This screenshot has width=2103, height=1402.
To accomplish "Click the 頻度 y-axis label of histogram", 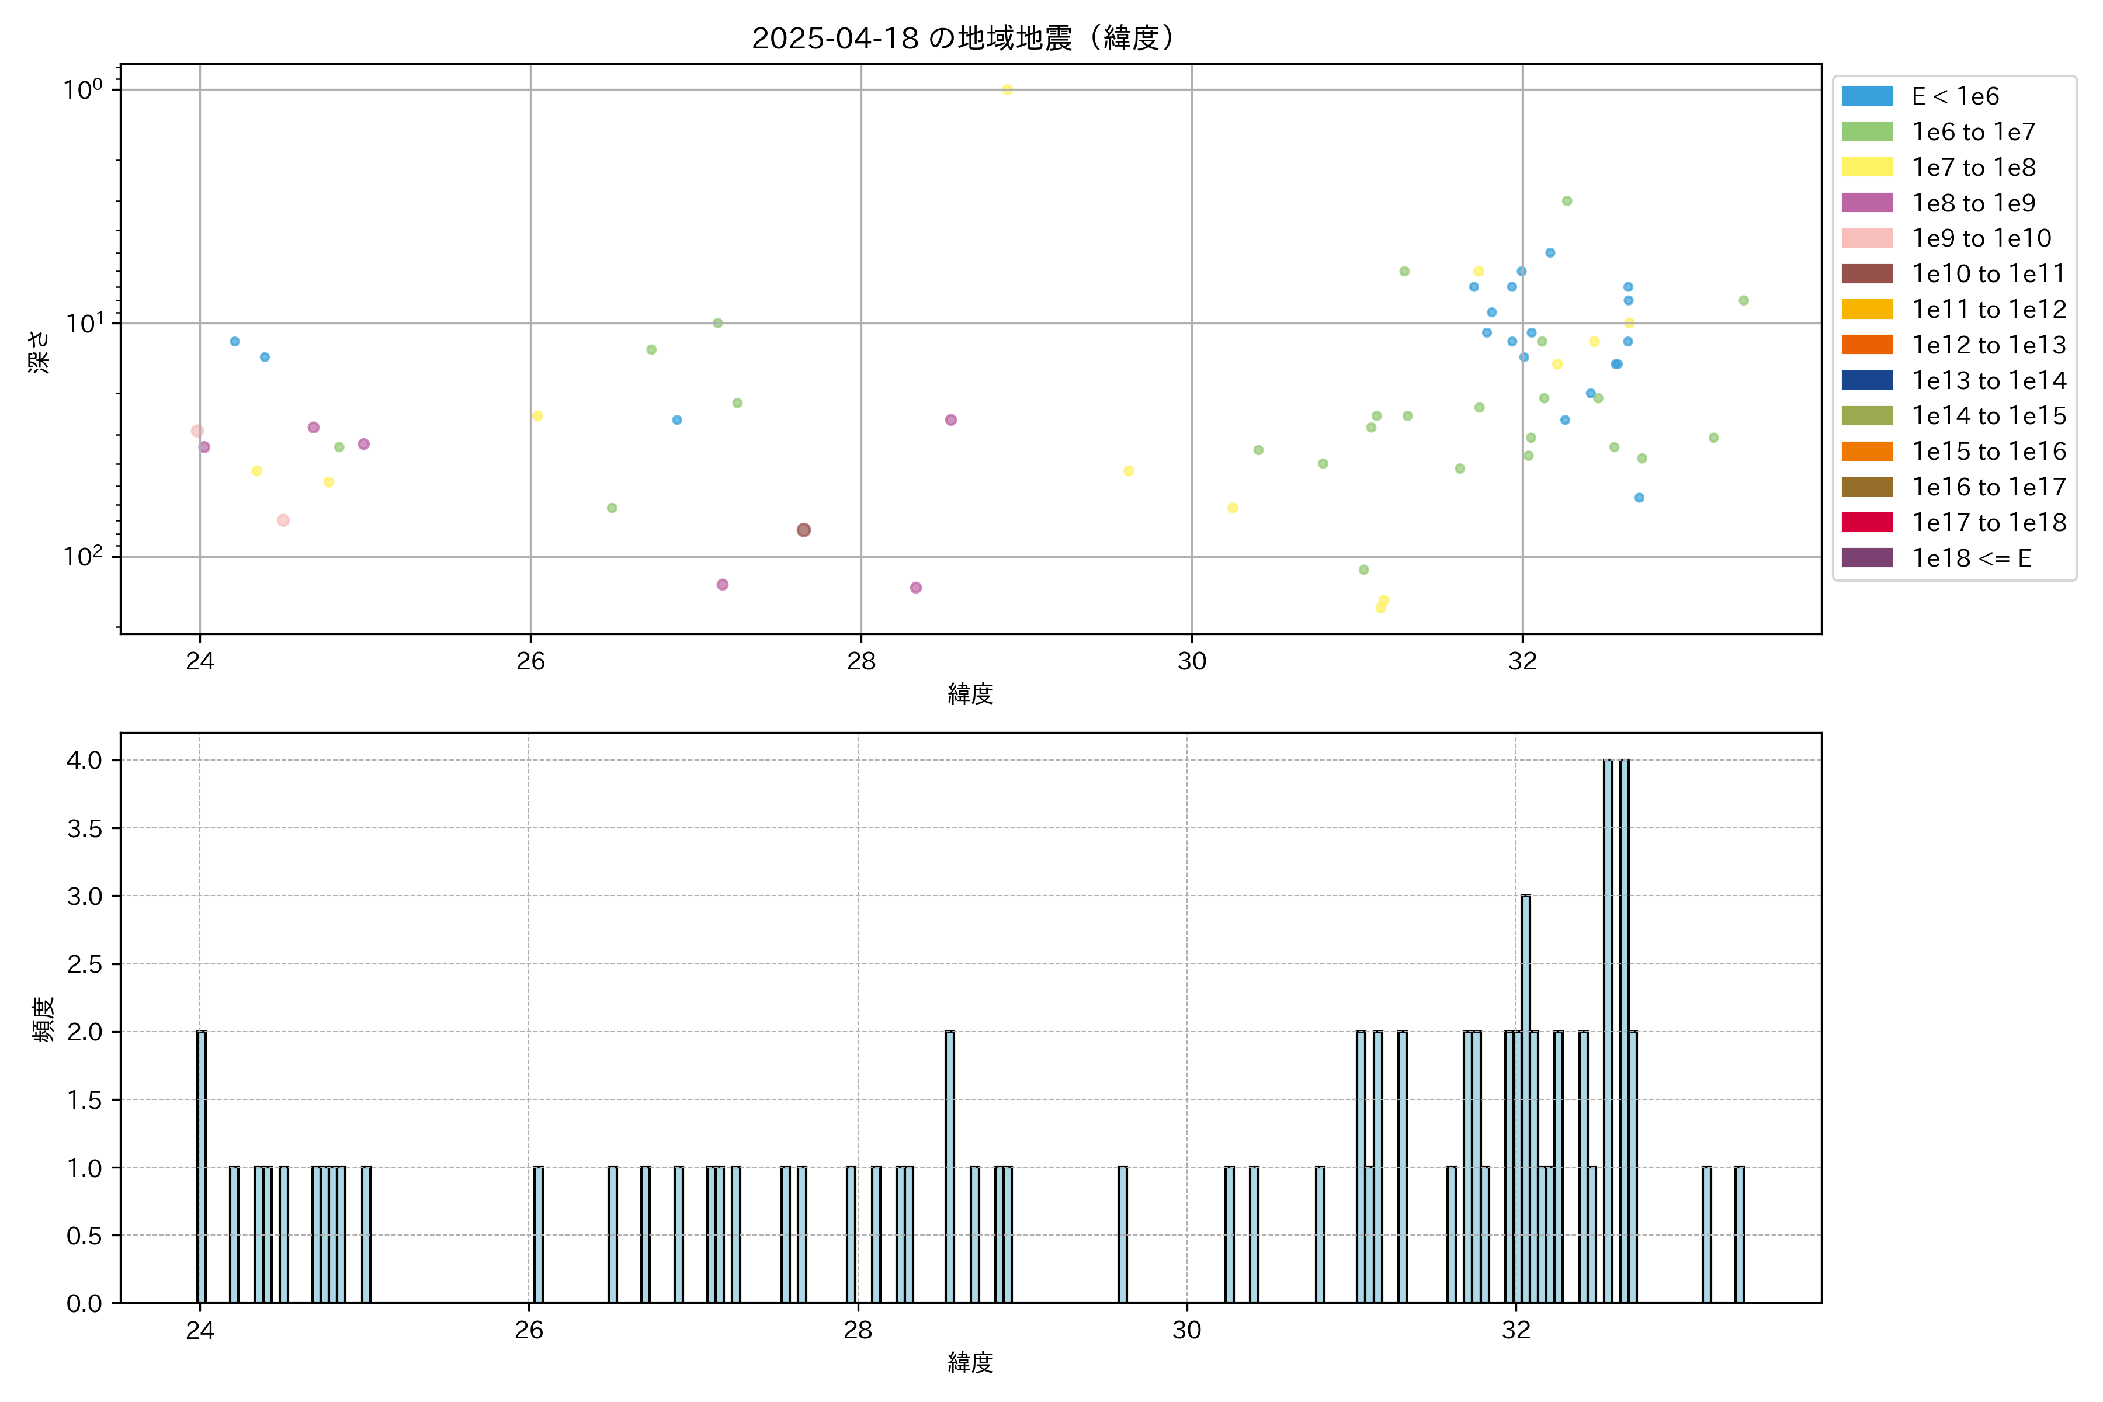I will (x=43, y=1018).
